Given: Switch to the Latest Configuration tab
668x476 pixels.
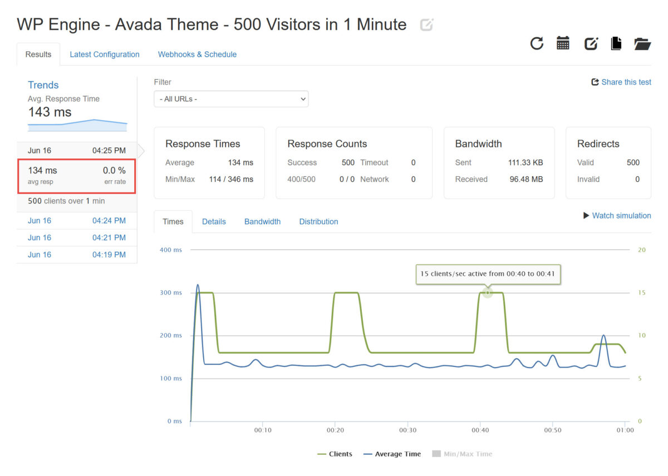Looking at the screenshot, I should pos(105,54).
